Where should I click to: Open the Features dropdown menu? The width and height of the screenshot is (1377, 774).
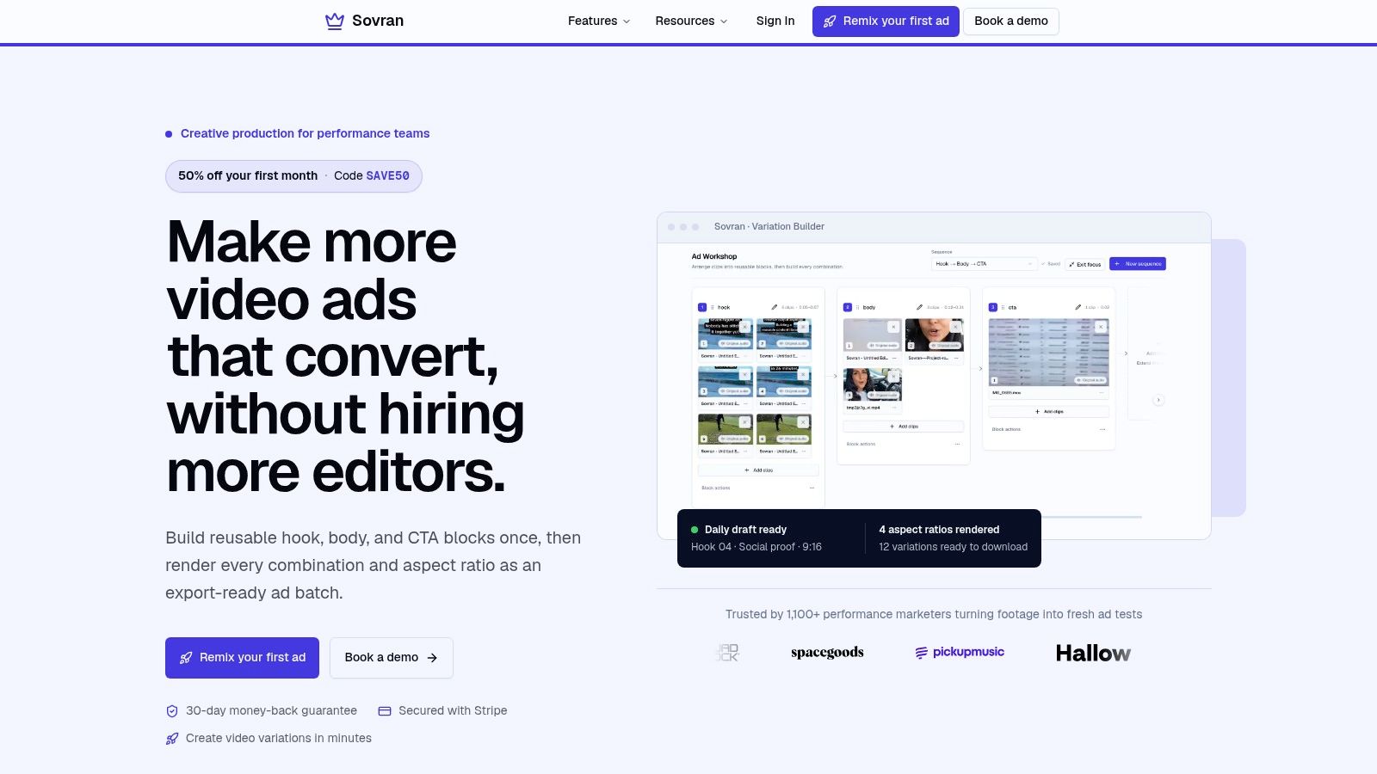click(599, 21)
